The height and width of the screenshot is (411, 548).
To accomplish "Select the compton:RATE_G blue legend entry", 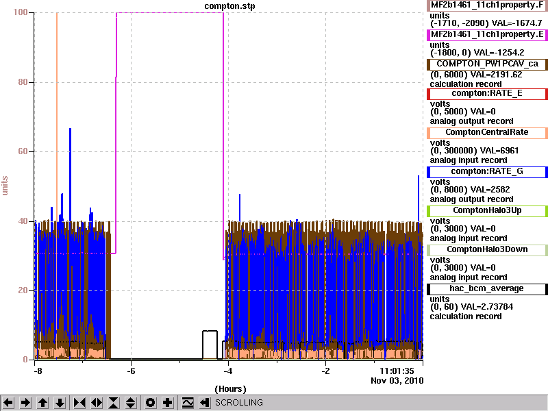I will (x=487, y=172).
